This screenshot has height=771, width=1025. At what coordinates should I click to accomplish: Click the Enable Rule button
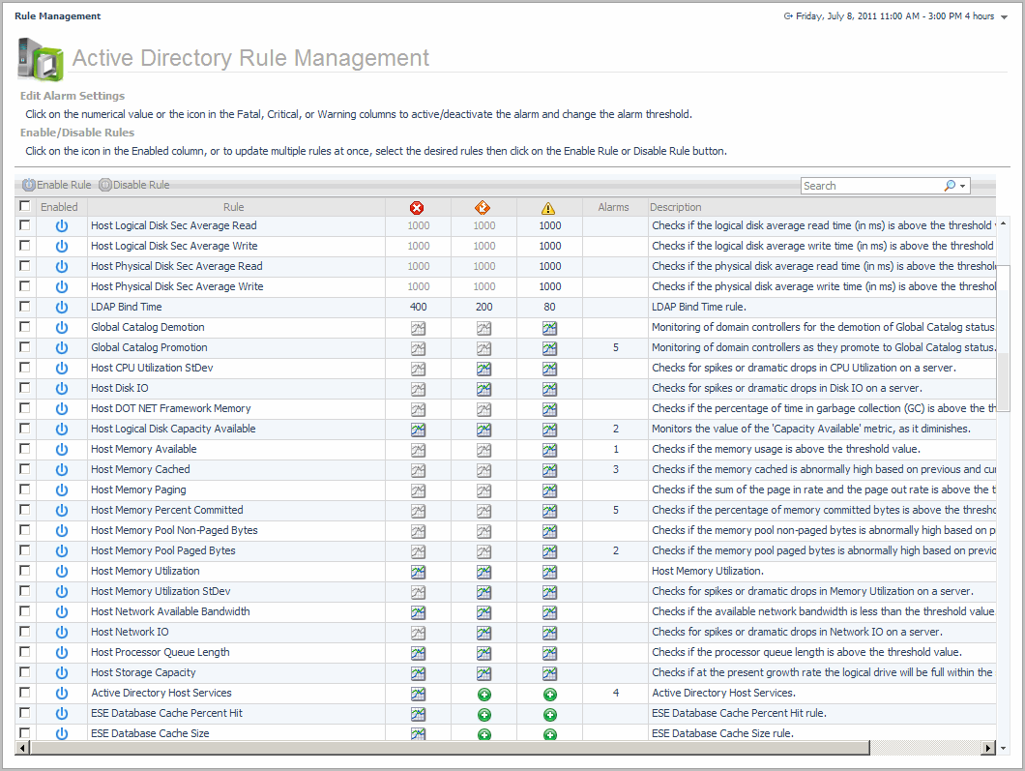[x=57, y=185]
